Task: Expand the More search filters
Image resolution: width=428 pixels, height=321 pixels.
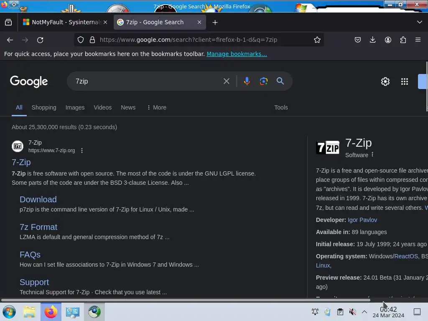Action: pos(156,107)
